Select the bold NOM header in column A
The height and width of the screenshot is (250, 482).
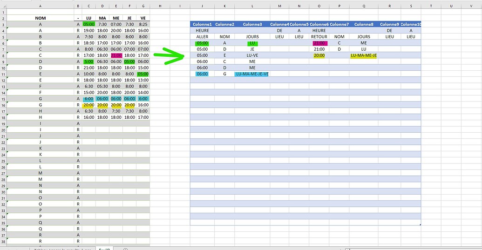(40, 18)
